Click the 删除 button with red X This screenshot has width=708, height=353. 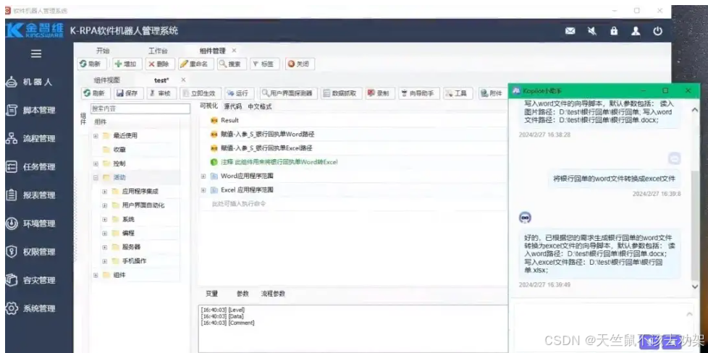(160, 64)
